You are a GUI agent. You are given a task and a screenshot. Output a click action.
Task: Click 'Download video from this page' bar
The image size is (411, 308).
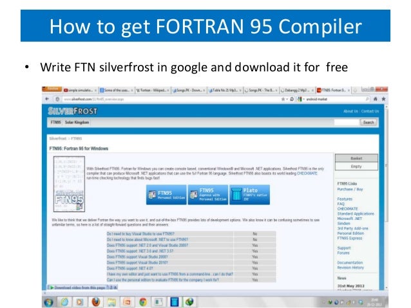click(x=82, y=287)
